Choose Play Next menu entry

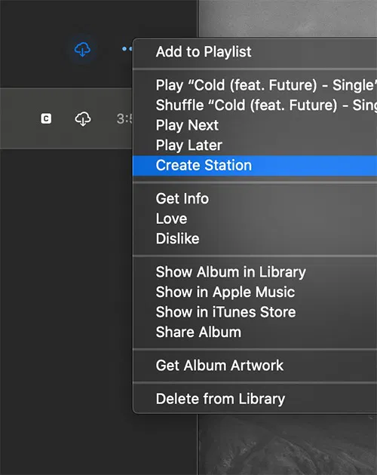pyautogui.click(x=255, y=125)
